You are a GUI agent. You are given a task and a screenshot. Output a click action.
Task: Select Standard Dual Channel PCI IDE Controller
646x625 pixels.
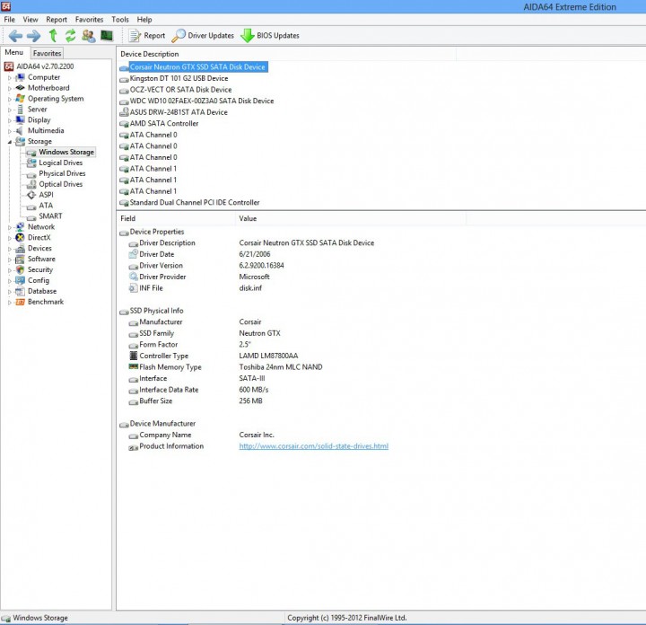point(195,202)
